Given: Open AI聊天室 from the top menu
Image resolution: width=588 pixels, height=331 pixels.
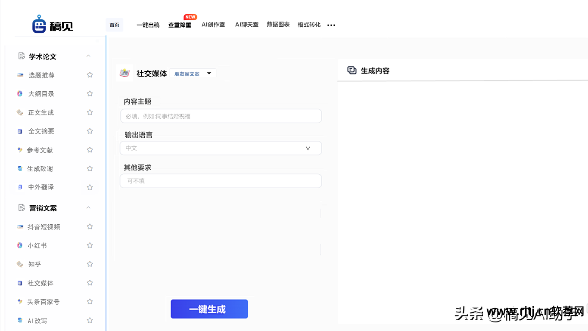Looking at the screenshot, I should pyautogui.click(x=246, y=25).
